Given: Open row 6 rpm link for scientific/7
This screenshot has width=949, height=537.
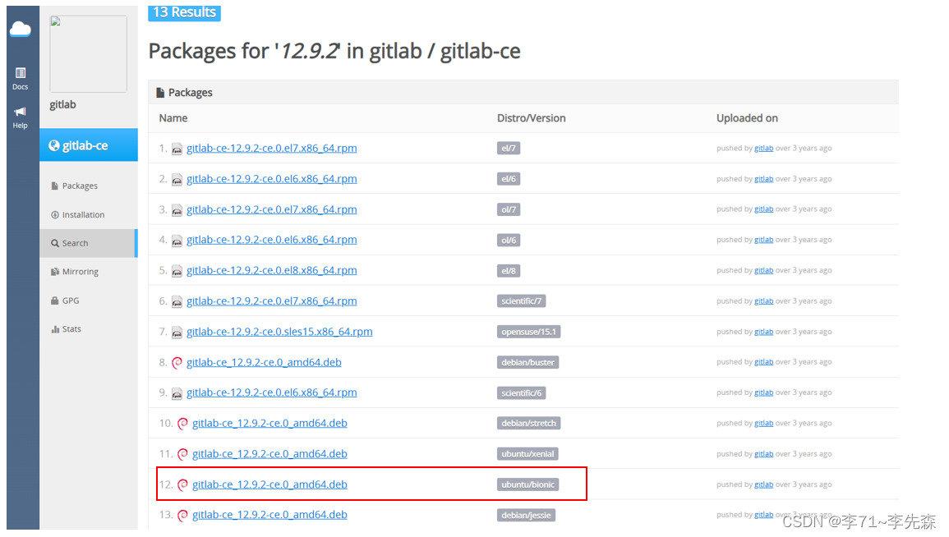Looking at the screenshot, I should pyautogui.click(x=272, y=301).
